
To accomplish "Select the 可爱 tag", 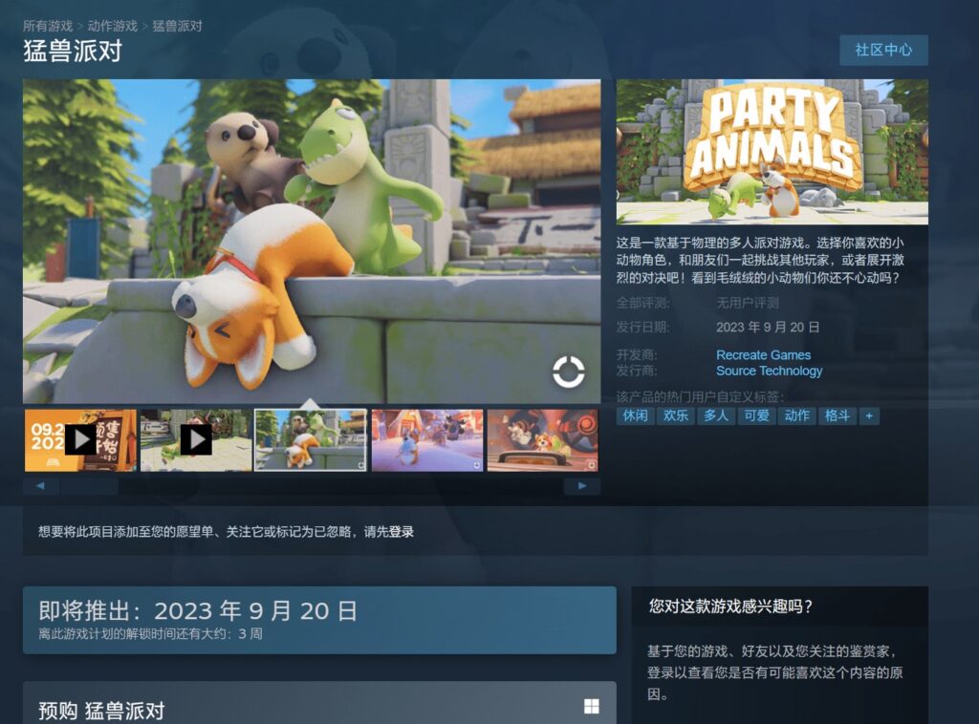I will tap(756, 415).
